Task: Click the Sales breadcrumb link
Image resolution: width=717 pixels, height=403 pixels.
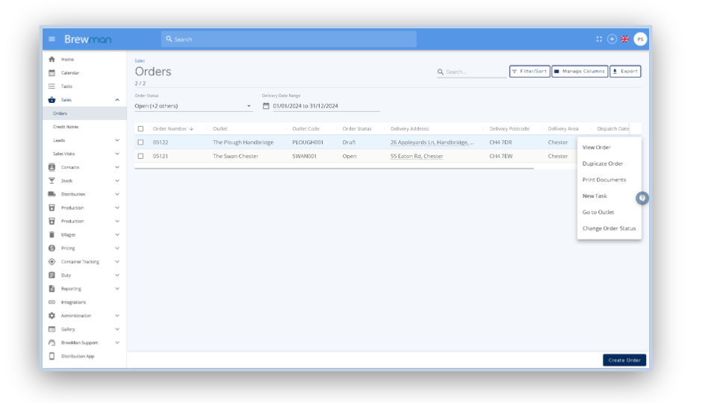Action: tap(140, 60)
